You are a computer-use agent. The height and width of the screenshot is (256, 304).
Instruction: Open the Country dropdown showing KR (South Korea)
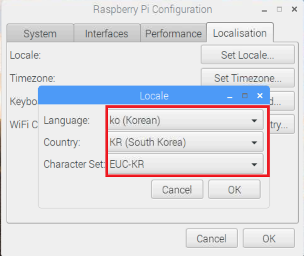point(186,142)
